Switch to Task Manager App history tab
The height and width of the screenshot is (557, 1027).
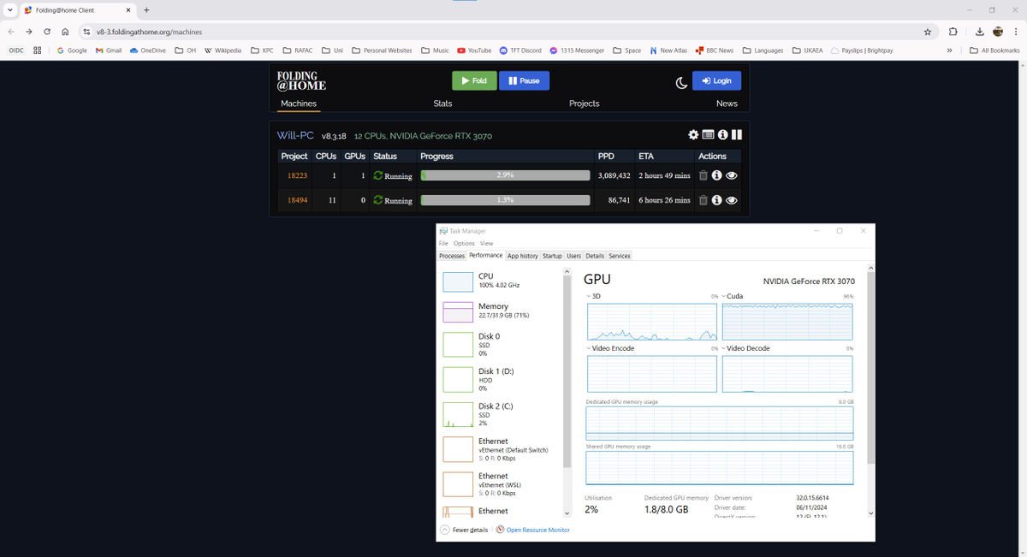point(523,256)
